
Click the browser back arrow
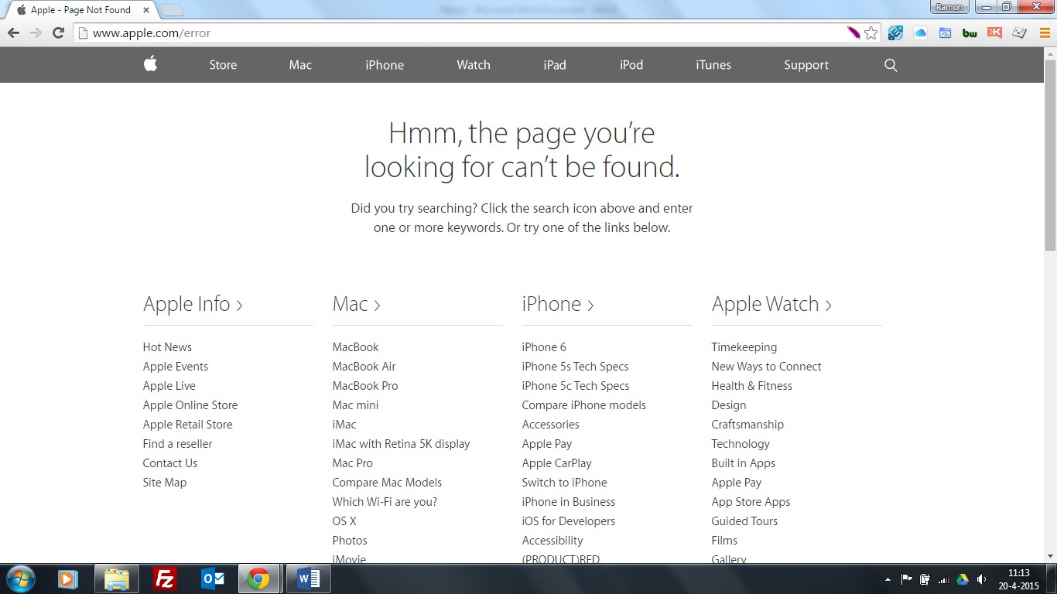coord(13,32)
